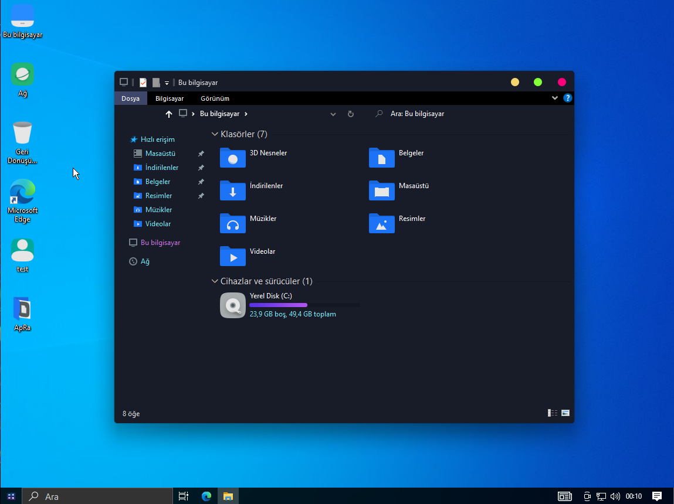Open the address bar history dropdown

(333, 114)
